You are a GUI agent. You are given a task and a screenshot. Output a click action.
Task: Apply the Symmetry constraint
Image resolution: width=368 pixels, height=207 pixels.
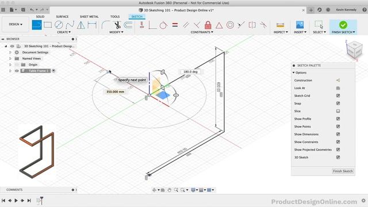point(252,25)
